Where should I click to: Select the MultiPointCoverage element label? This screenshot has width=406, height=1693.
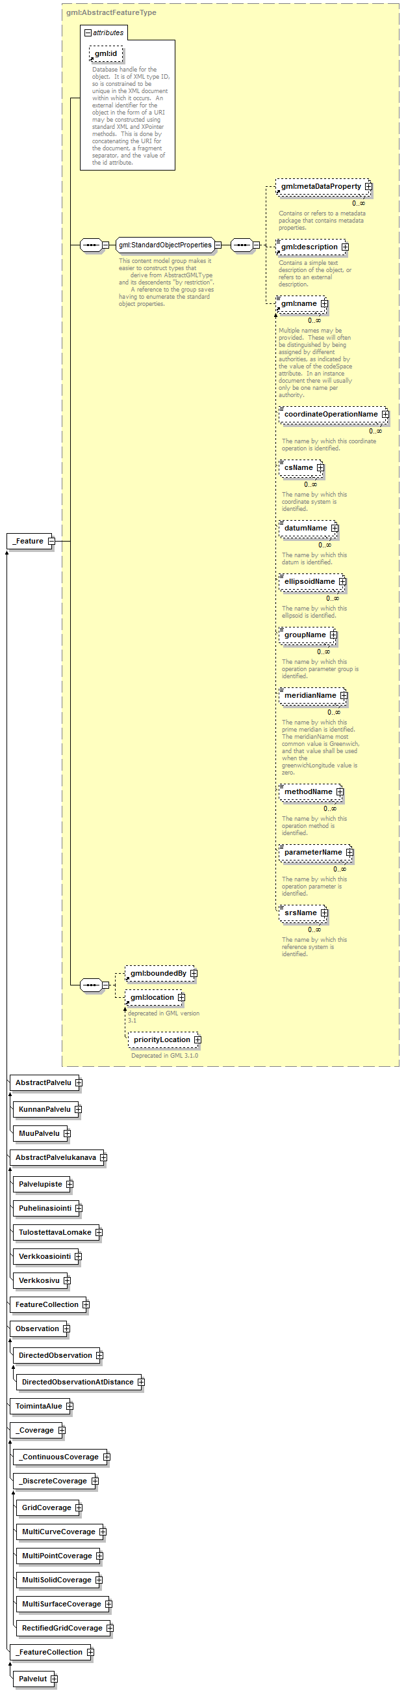tap(57, 1556)
